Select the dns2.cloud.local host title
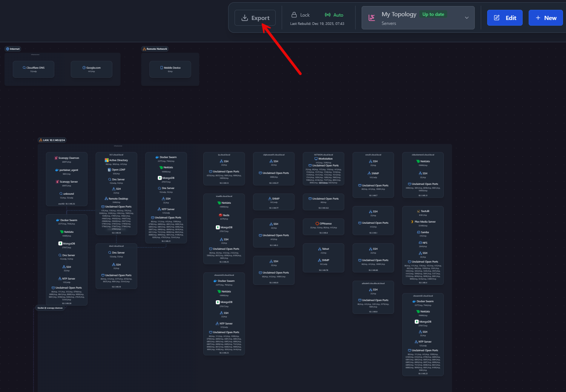This screenshot has width=566, height=392. (116, 246)
